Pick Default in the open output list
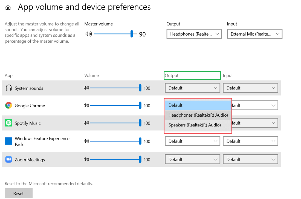The image size is (301, 199). [x=198, y=105]
